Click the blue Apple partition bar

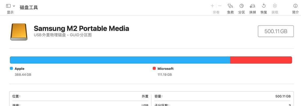tap(120, 60)
